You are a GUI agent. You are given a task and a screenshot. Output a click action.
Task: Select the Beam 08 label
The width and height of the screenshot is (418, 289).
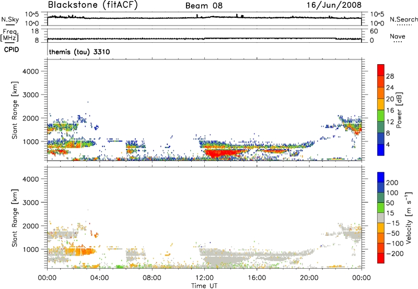(x=204, y=6)
